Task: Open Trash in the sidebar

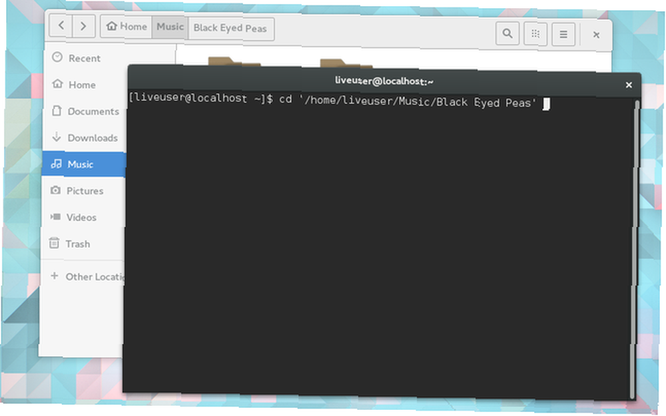Action: (83, 244)
